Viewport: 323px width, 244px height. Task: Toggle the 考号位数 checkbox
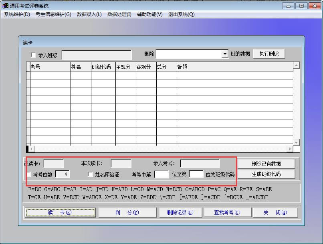coord(29,174)
